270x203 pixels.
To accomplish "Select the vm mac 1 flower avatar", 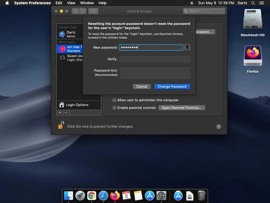I will tap(62, 49).
